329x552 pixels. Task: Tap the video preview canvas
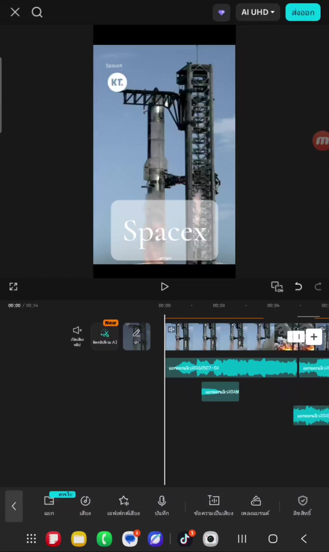pyautogui.click(x=164, y=151)
